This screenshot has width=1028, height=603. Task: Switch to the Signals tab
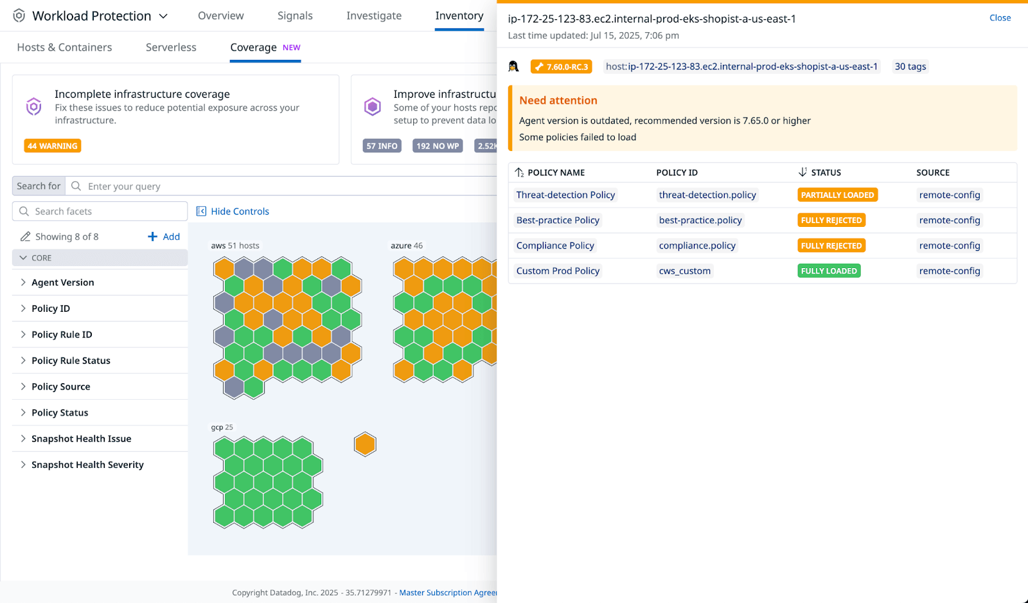coord(295,15)
